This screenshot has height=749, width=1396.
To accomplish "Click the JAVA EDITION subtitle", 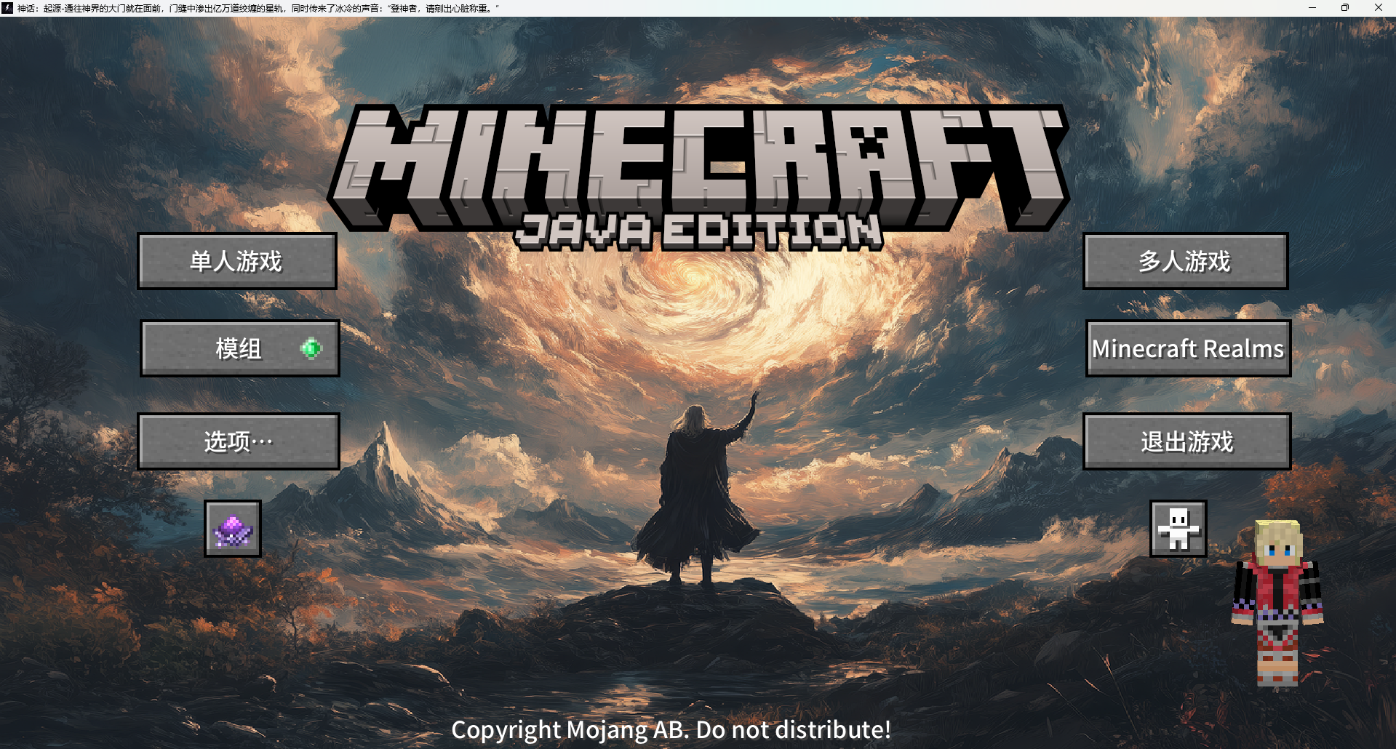I will (x=698, y=231).
